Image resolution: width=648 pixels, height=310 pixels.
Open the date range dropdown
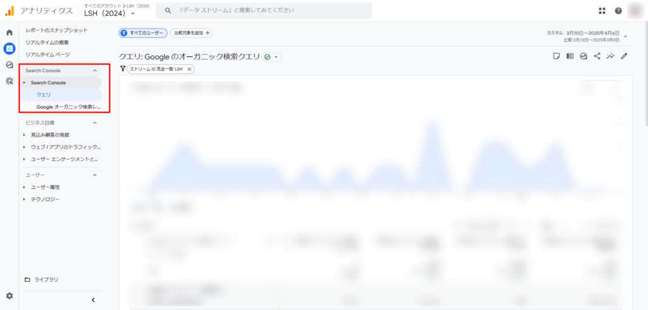click(625, 36)
